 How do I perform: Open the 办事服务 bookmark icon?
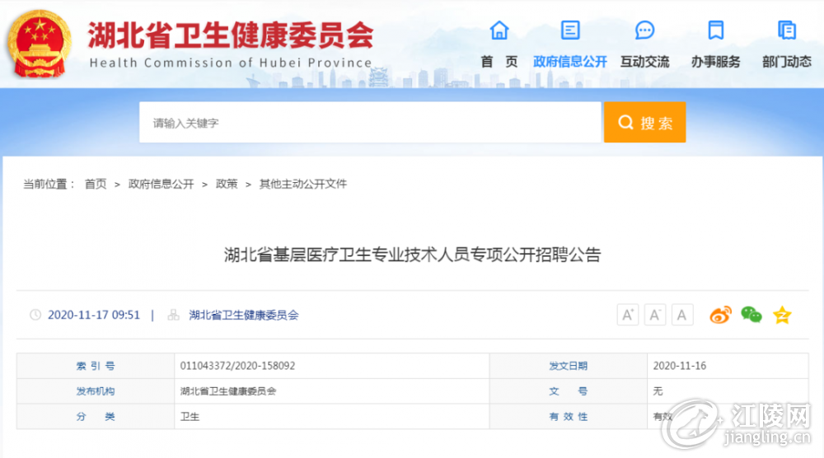click(x=716, y=30)
